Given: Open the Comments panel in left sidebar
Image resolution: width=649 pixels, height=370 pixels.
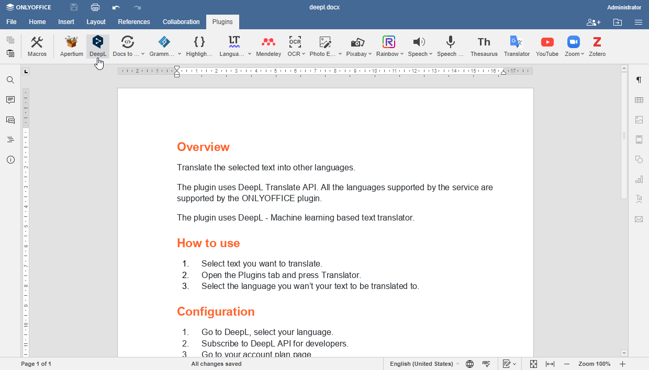Looking at the screenshot, I should [x=10, y=100].
